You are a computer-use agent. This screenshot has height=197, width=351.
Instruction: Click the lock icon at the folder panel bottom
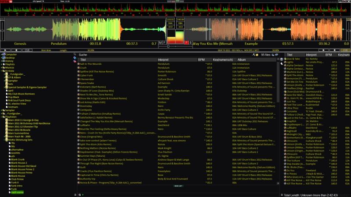75,195
